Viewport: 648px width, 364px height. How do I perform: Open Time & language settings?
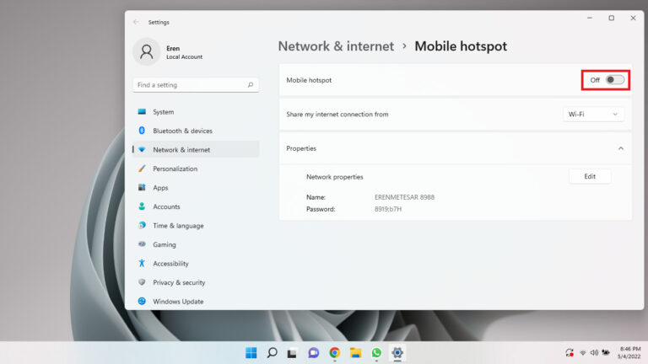(x=196, y=225)
